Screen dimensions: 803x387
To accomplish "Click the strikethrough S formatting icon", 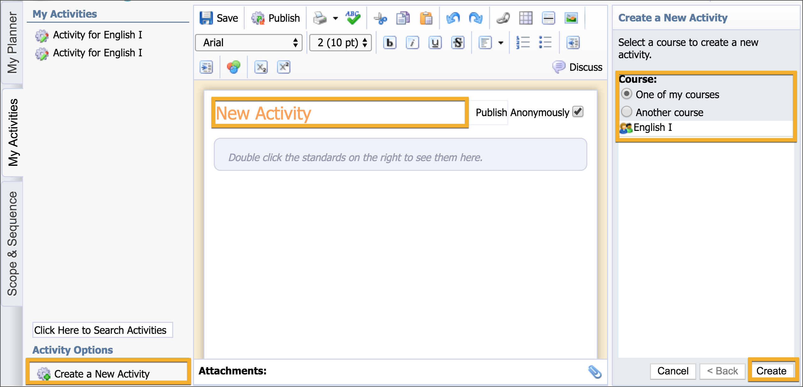I will pos(458,42).
